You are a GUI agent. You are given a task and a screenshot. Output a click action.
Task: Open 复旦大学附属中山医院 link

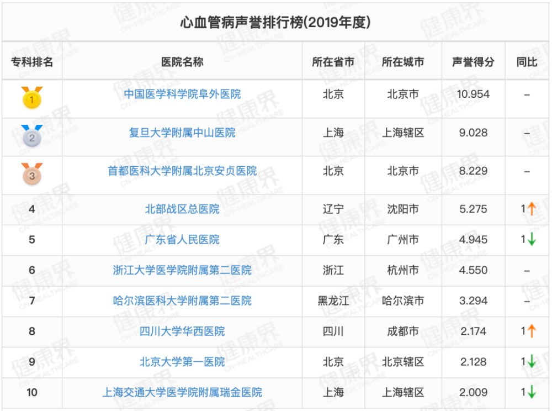click(x=182, y=133)
